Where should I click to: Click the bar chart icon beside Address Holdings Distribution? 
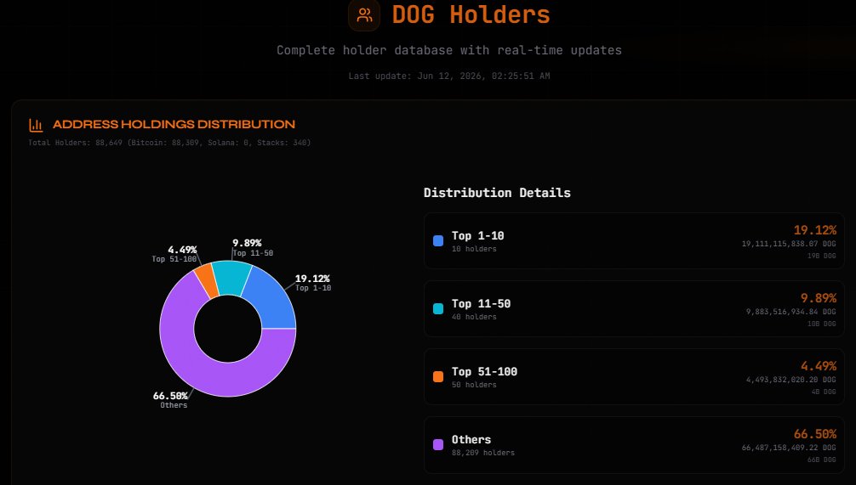point(36,125)
